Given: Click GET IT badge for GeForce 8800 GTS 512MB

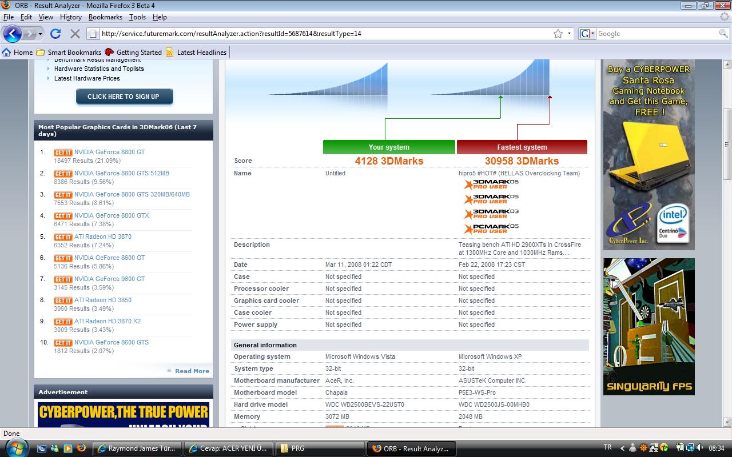Looking at the screenshot, I should (x=63, y=174).
